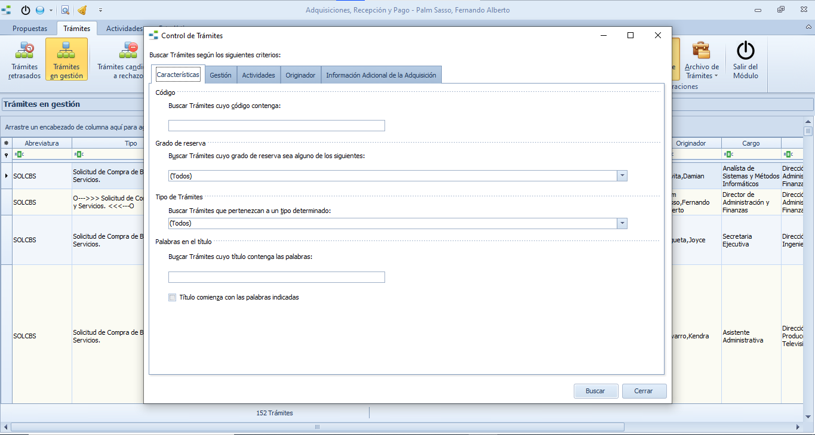Click the vertical scrollbar up arrow
The height and width of the screenshot is (435, 815).
tap(808, 121)
